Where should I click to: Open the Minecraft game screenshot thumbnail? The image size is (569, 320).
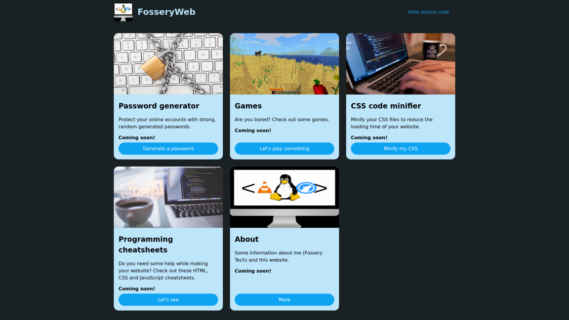284,64
